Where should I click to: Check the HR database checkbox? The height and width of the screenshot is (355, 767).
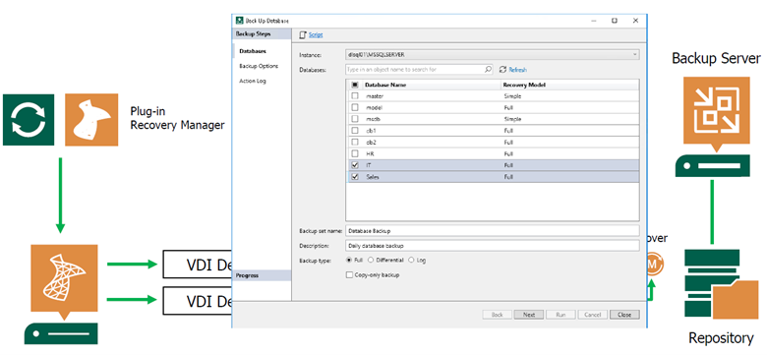[x=355, y=153]
